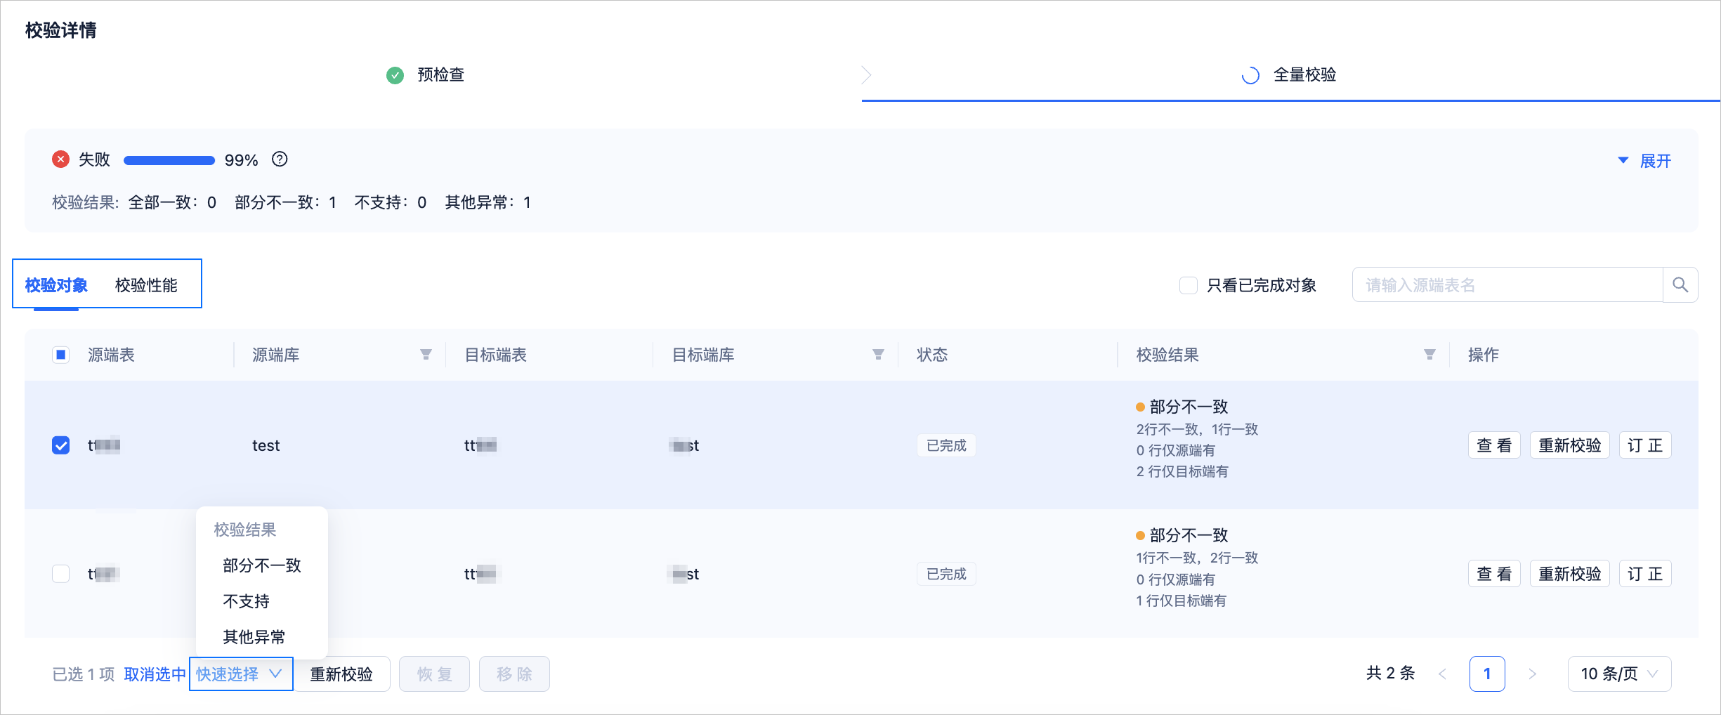Expand the 展开 details section

pyautogui.click(x=1644, y=161)
